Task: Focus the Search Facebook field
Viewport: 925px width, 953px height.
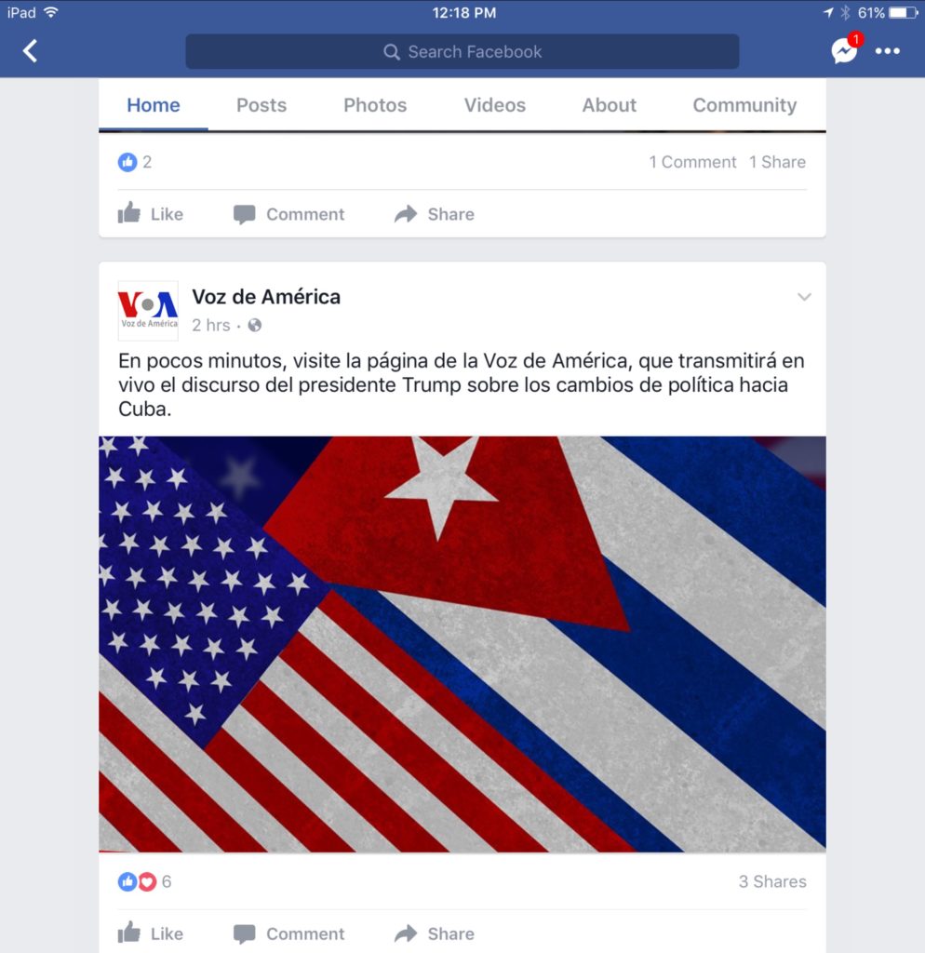Action: pyautogui.click(x=462, y=52)
